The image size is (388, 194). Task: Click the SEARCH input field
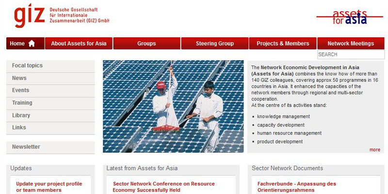point(351,55)
